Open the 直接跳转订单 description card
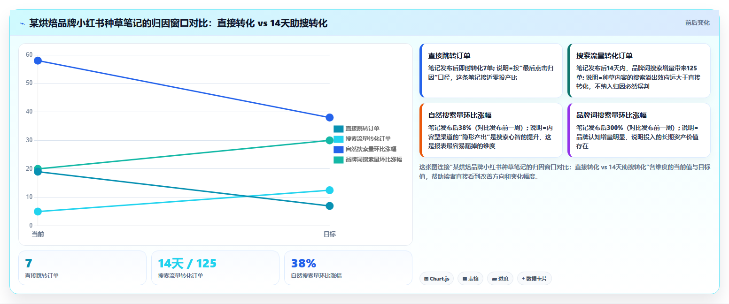Viewport: 729px width, 304px height. [491, 70]
